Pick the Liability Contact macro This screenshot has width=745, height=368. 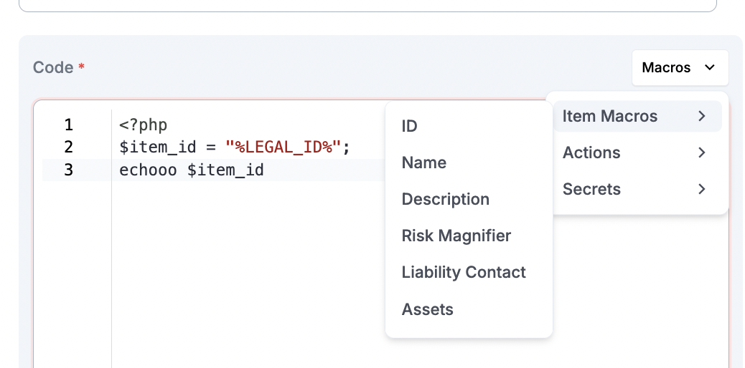[464, 273]
